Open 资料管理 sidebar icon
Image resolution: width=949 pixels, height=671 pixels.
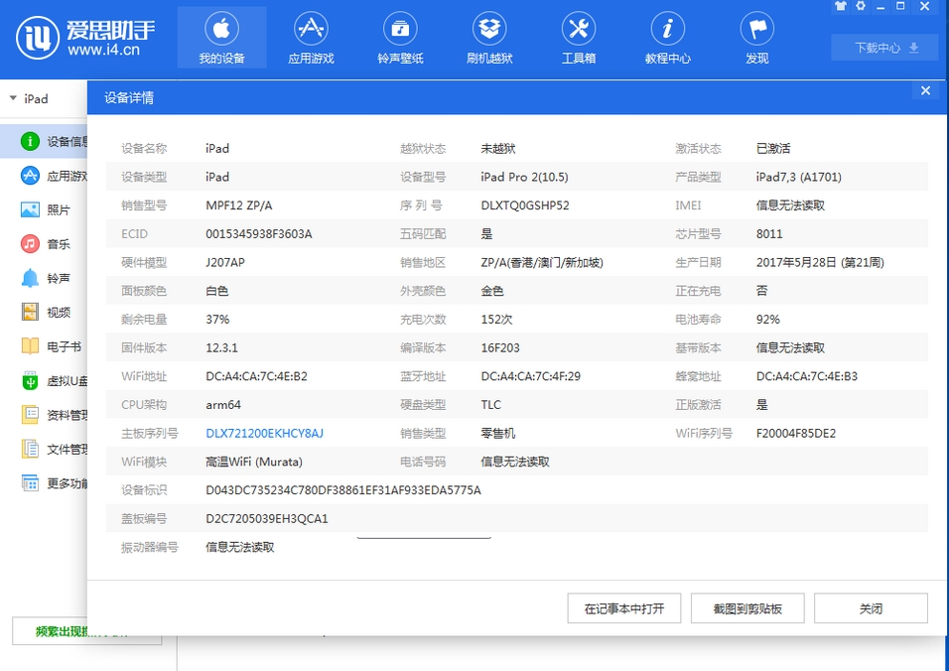(30, 415)
